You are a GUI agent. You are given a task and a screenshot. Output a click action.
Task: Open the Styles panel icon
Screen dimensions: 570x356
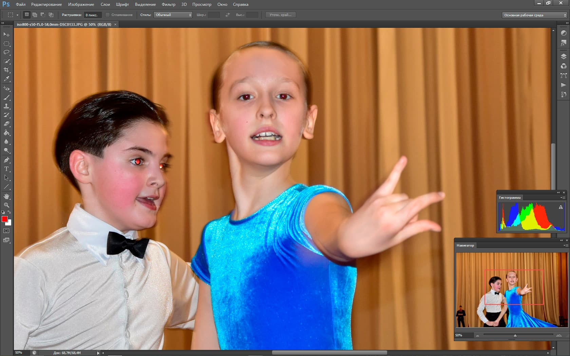[x=564, y=43]
